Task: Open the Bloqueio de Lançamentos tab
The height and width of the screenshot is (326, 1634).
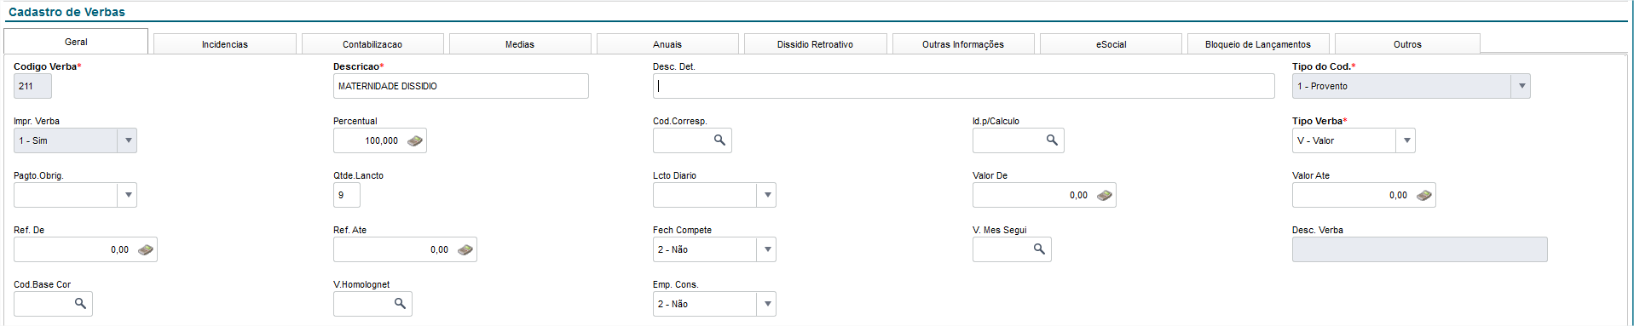Action: point(1258,44)
